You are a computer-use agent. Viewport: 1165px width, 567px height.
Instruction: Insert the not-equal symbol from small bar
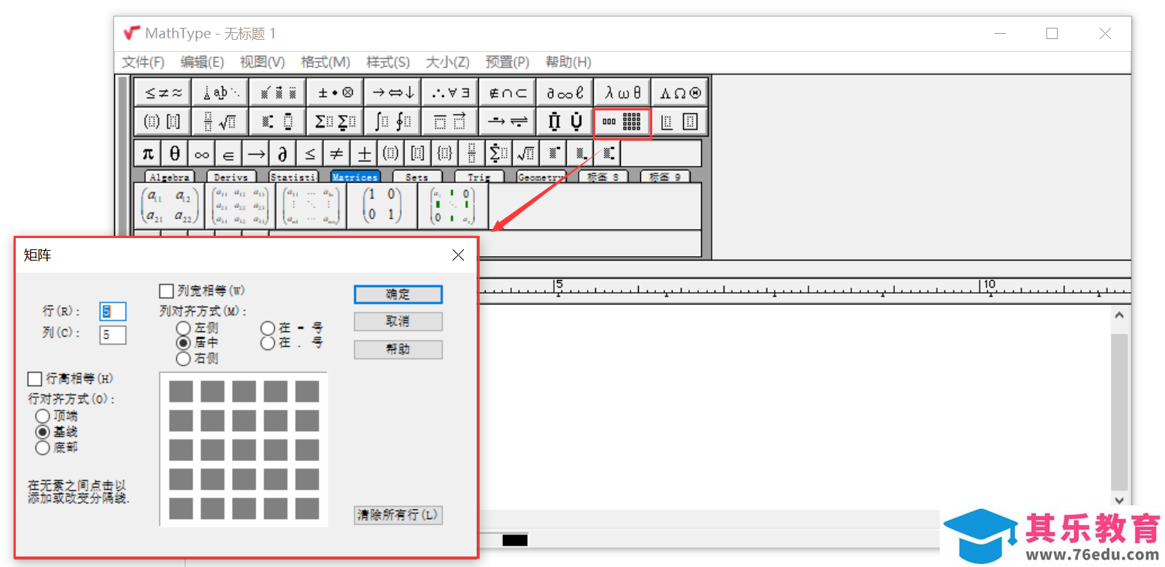click(x=337, y=154)
